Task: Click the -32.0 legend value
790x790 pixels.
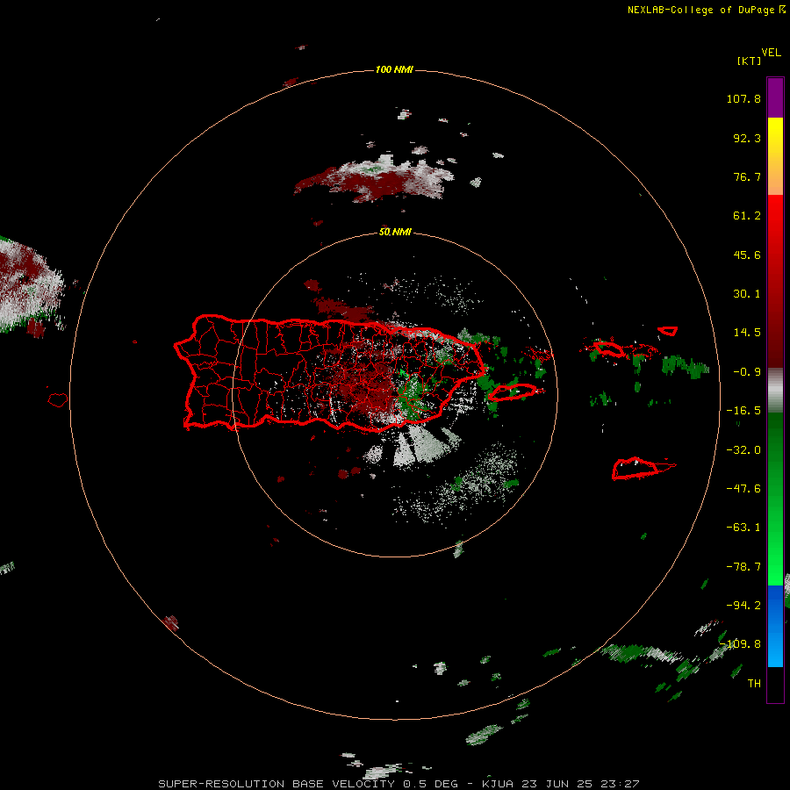Action: [x=743, y=450]
